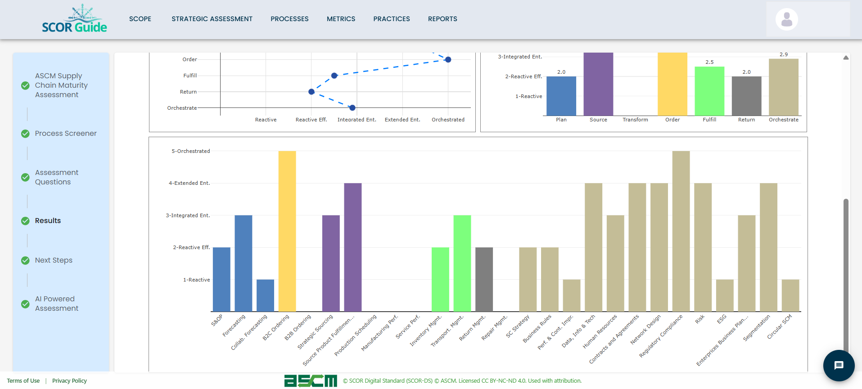Click the scroll up arrow of results panel
The width and height of the screenshot is (862, 389).
click(x=846, y=58)
